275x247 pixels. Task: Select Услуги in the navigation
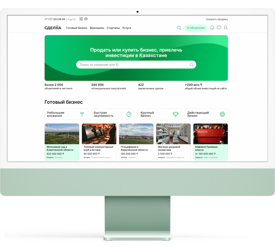click(127, 28)
